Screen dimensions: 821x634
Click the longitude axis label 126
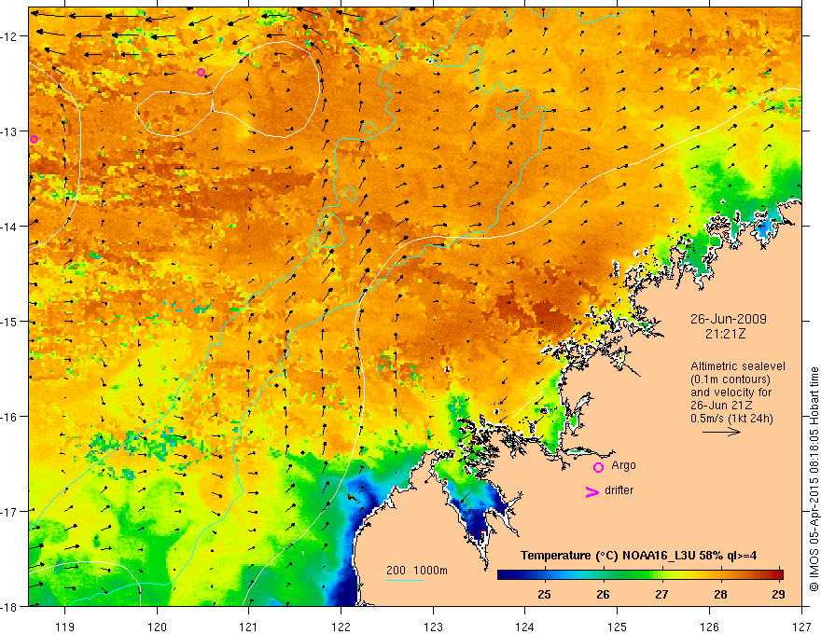pos(709,627)
